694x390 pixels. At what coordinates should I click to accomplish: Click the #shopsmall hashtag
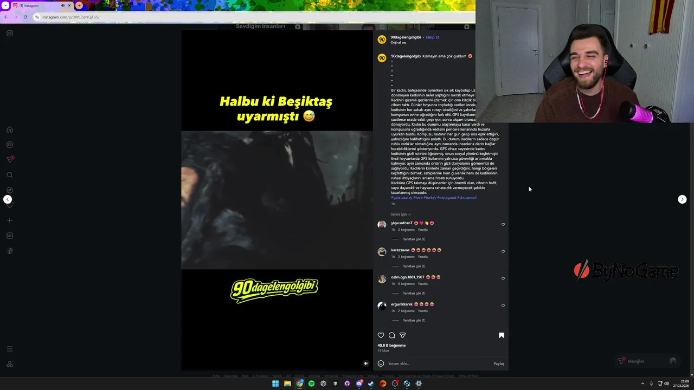[467, 198]
